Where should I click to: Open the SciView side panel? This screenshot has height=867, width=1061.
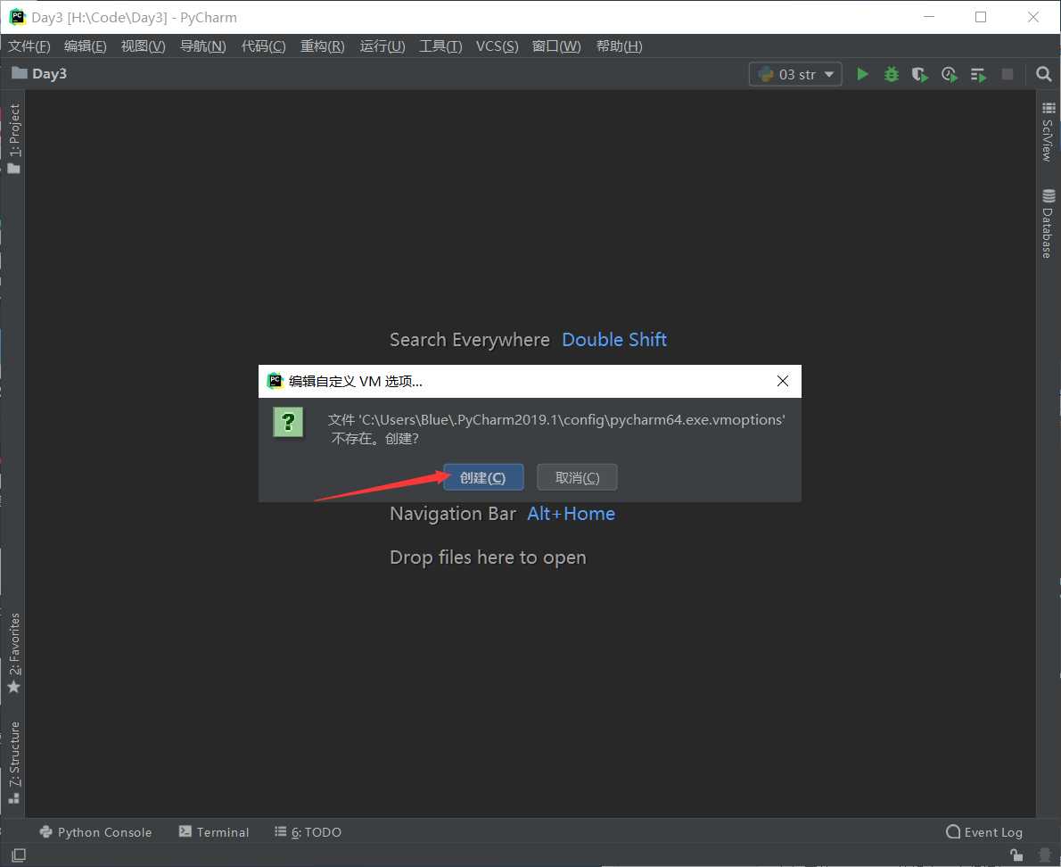1048,132
